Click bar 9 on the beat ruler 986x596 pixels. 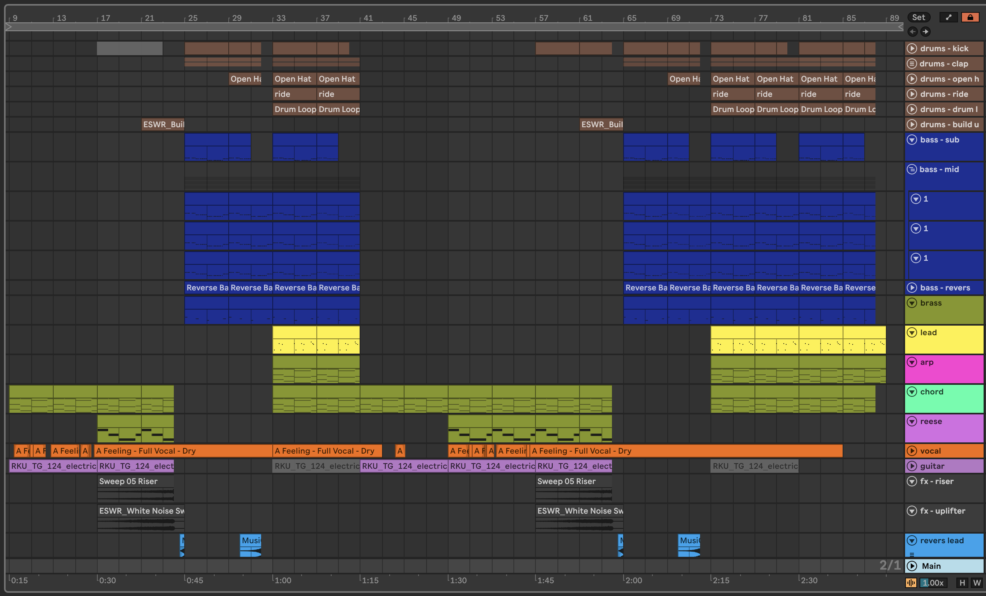tap(15, 18)
